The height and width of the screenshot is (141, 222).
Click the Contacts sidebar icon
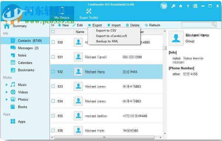pos(13,41)
